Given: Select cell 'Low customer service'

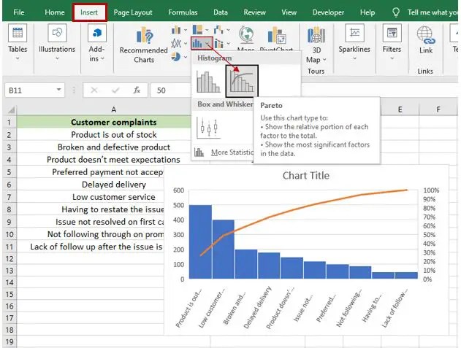Looking at the screenshot, I should point(113,197).
